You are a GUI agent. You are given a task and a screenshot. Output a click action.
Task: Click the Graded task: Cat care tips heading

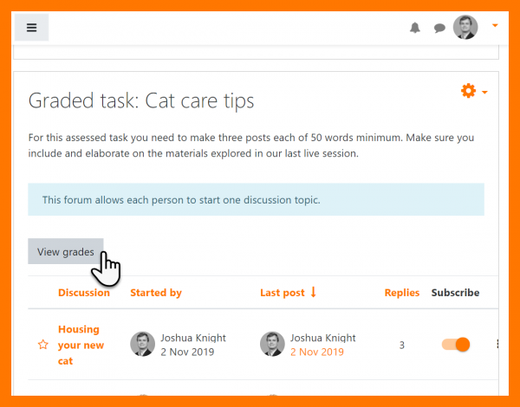141,100
